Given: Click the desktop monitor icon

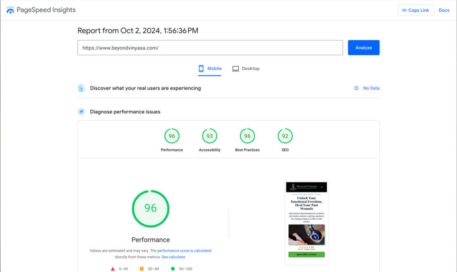Looking at the screenshot, I should tap(236, 68).
